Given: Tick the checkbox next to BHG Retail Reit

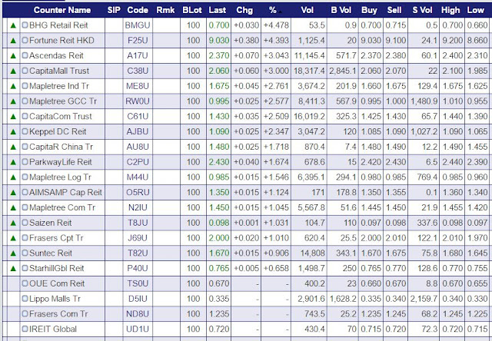Looking at the screenshot, I should click(25, 25).
